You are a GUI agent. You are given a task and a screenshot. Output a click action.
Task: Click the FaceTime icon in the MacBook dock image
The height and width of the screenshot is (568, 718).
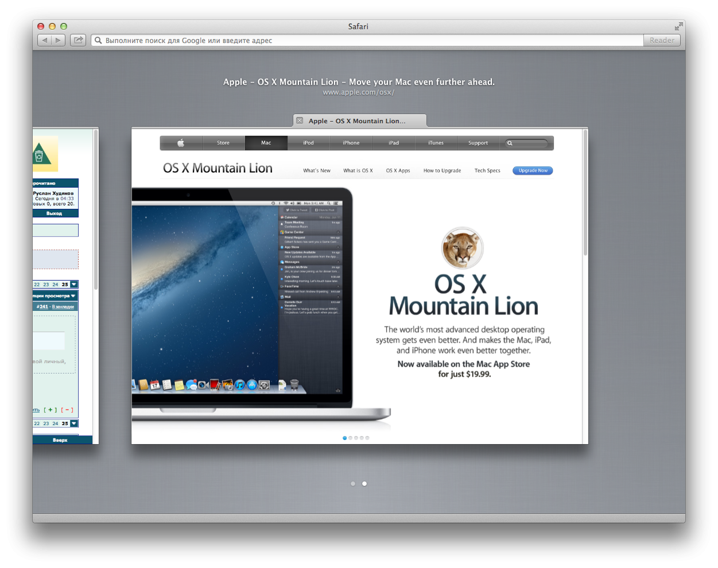pyautogui.click(x=204, y=385)
